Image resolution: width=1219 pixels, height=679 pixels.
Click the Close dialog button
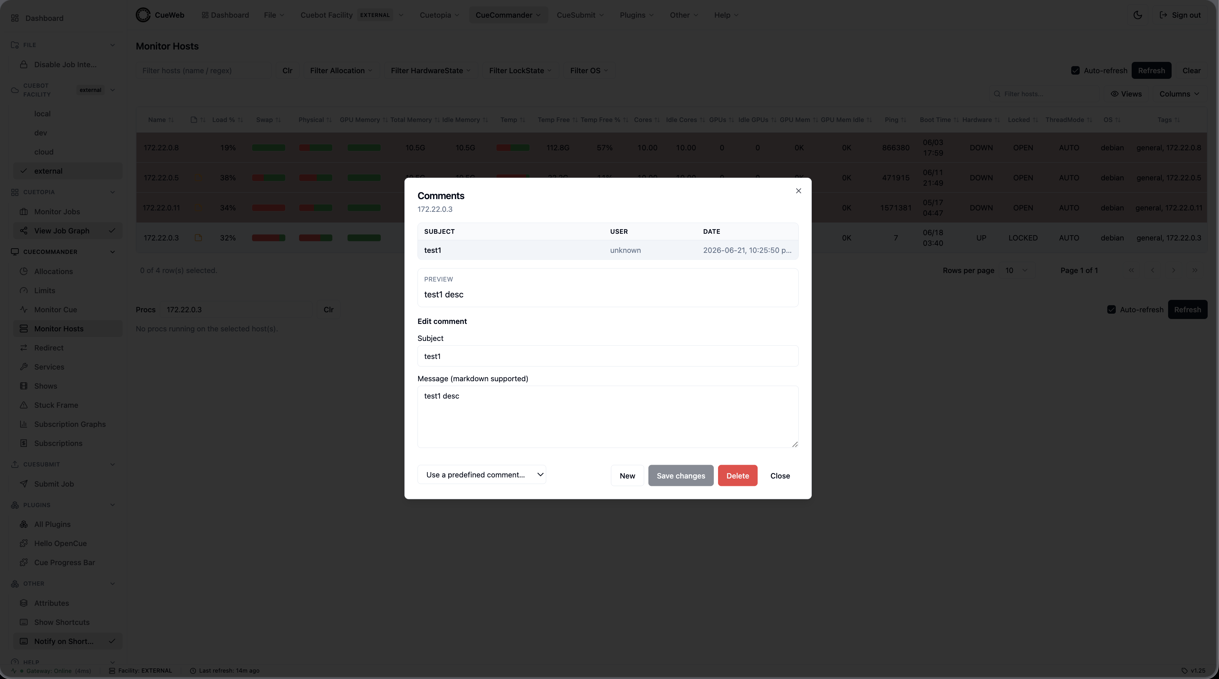(x=780, y=475)
